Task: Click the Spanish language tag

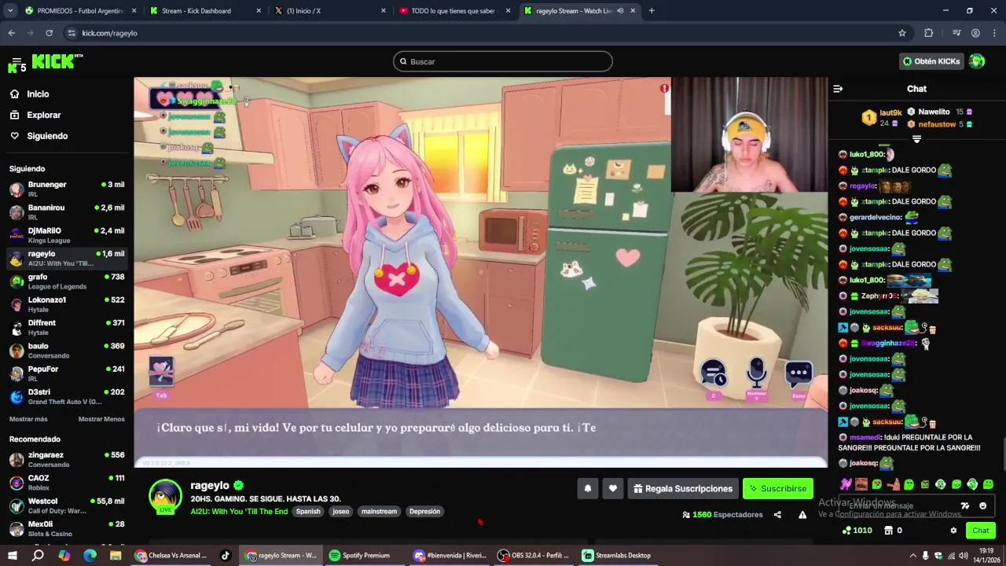Action: (308, 511)
